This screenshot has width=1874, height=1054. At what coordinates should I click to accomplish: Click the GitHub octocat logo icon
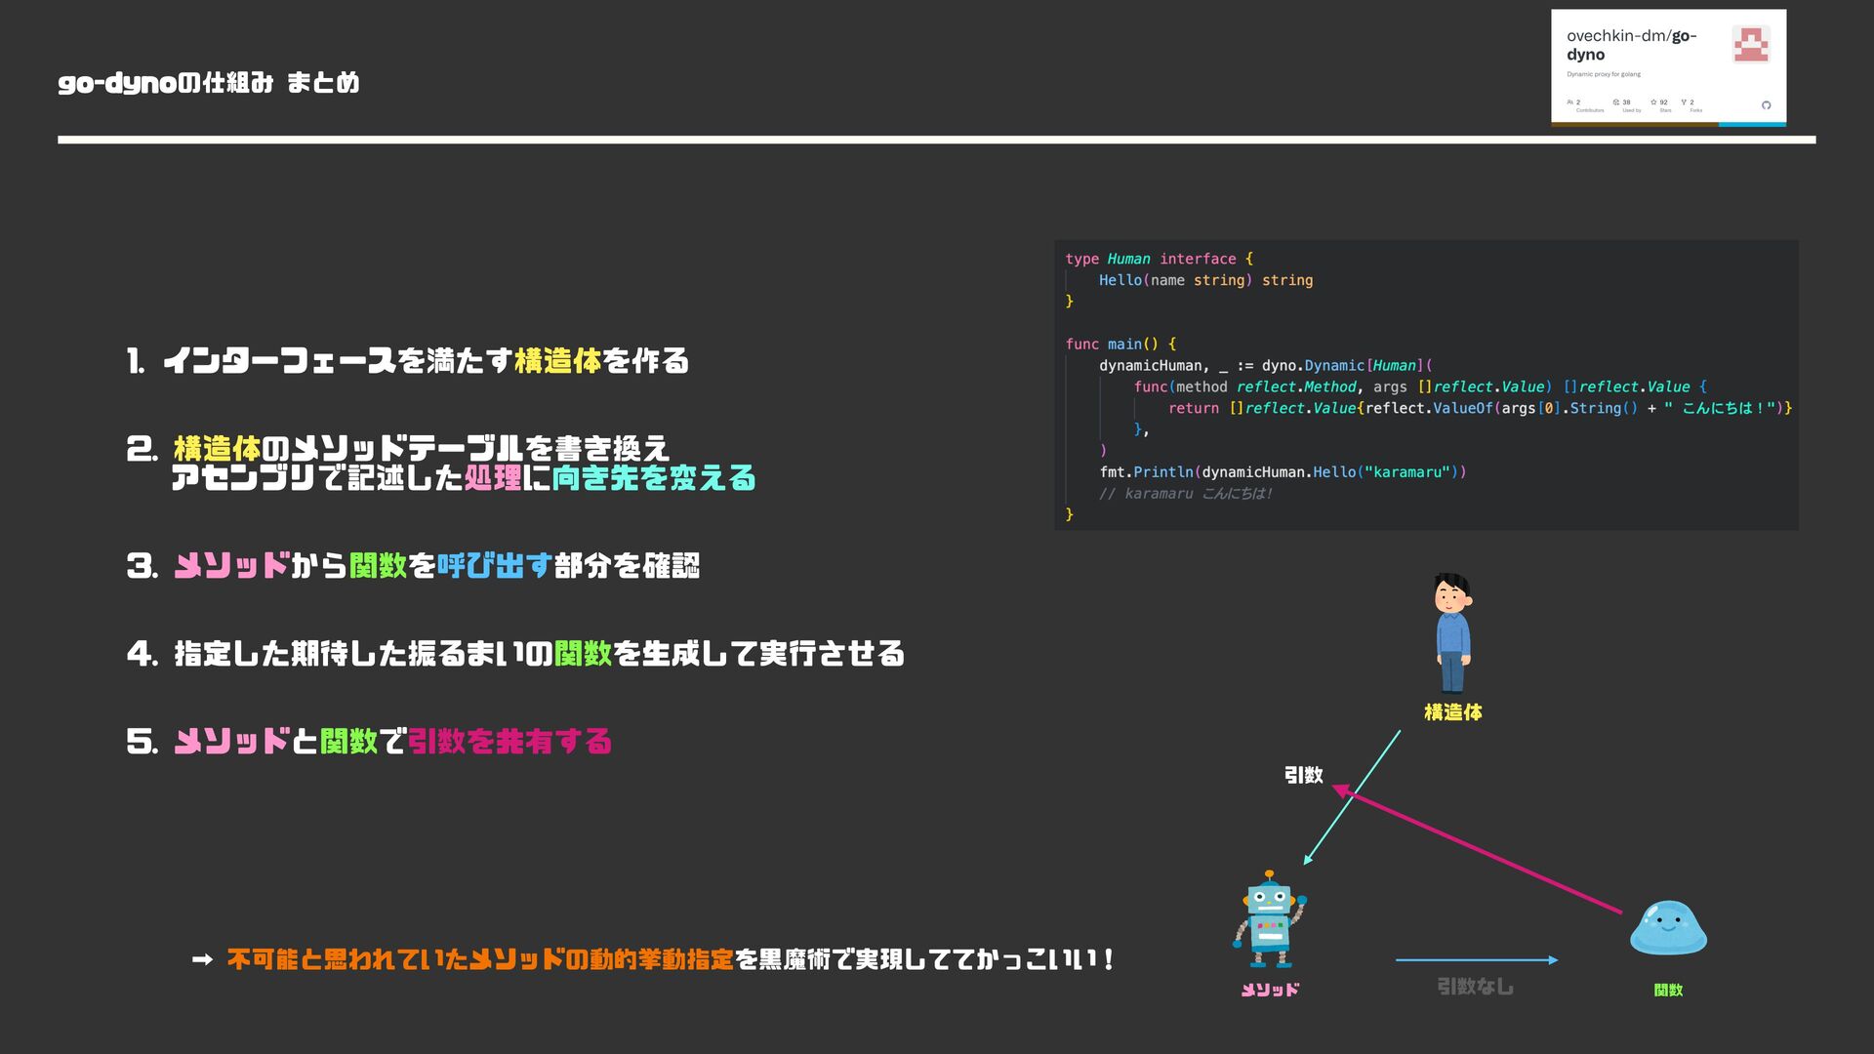coord(1766,105)
